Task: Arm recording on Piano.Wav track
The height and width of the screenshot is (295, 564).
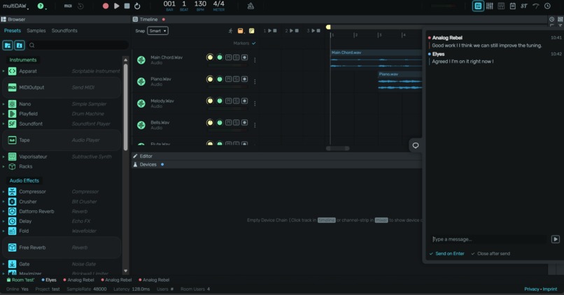Action: click(244, 79)
